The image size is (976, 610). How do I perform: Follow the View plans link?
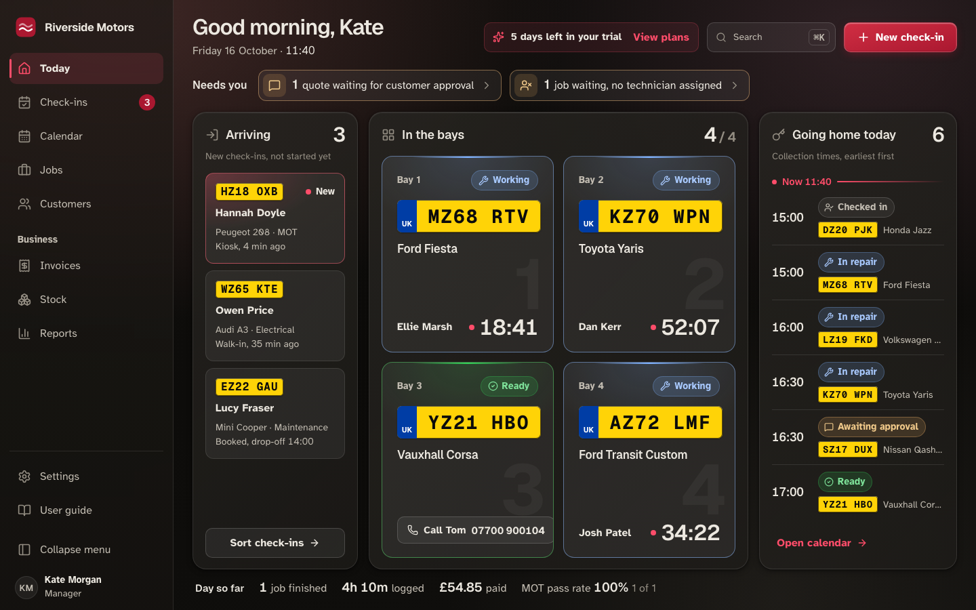click(x=661, y=37)
